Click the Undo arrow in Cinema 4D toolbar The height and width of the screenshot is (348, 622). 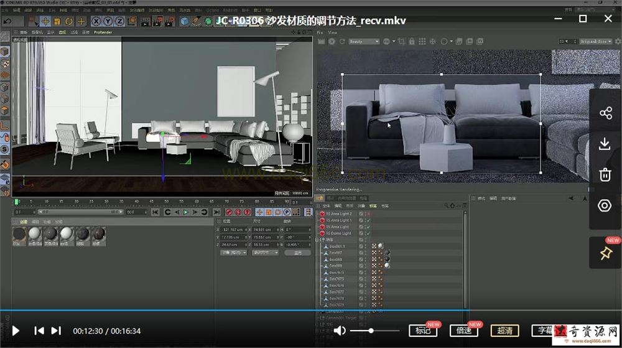click(7, 21)
